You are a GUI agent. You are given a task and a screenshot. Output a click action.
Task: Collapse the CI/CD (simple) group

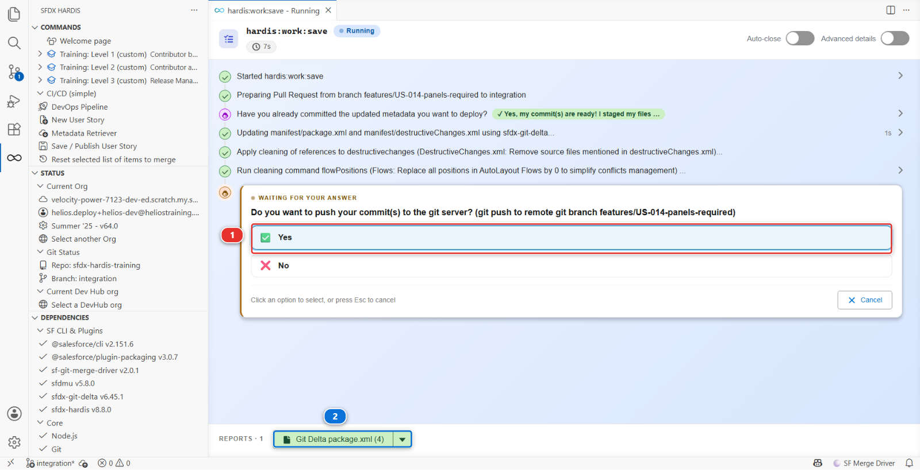(40, 94)
